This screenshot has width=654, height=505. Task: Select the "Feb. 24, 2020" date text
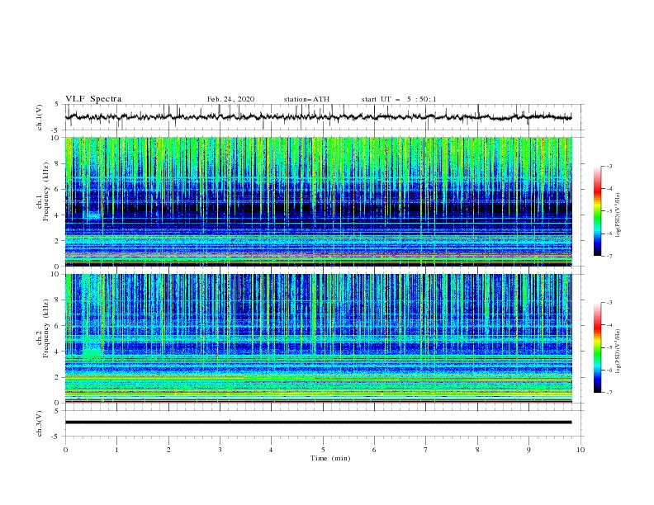230,99
